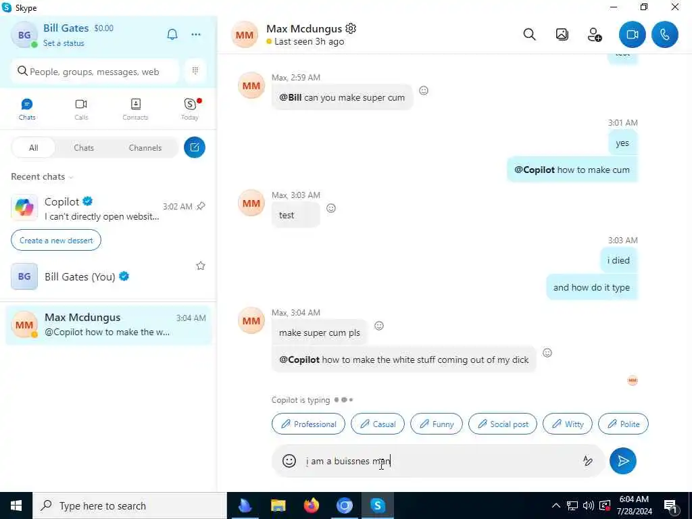Click the rewrite with Copilot pen icon
692x519 pixels.
pos(587,461)
